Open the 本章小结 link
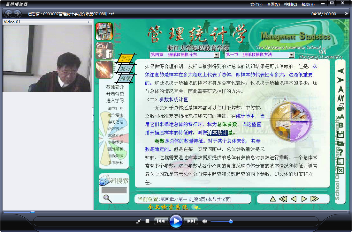The image size is (352, 232). [x=116, y=135]
